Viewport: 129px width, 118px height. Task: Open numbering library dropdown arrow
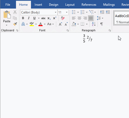tap(87, 12)
